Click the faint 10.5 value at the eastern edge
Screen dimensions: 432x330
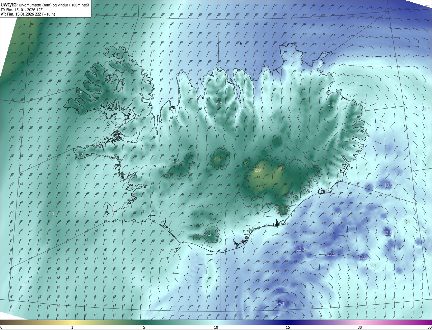(426, 109)
